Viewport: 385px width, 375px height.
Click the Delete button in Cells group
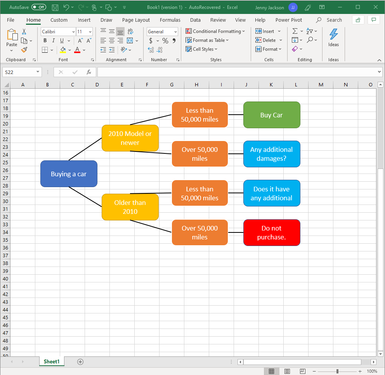tap(266, 40)
